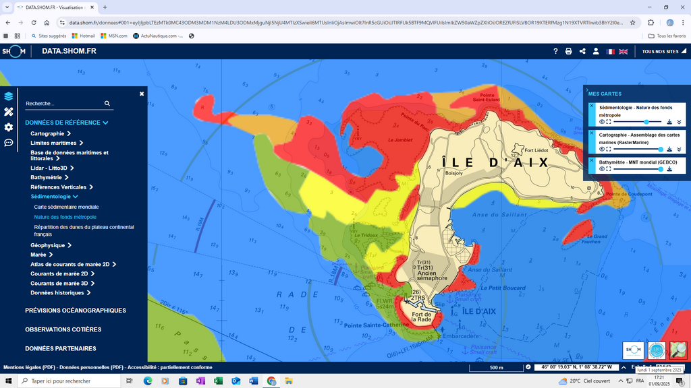Image resolution: width=691 pixels, height=388 pixels.
Task: Zoom to extent of Bathymétrie GEBCO layer
Action: [x=609, y=169]
